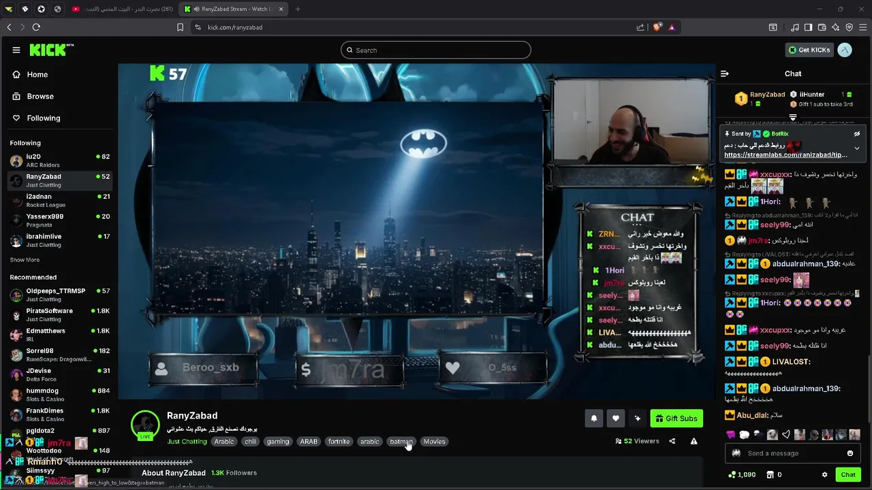Click the video player stream area
Screen dimensions: 872x490
coord(417,231)
